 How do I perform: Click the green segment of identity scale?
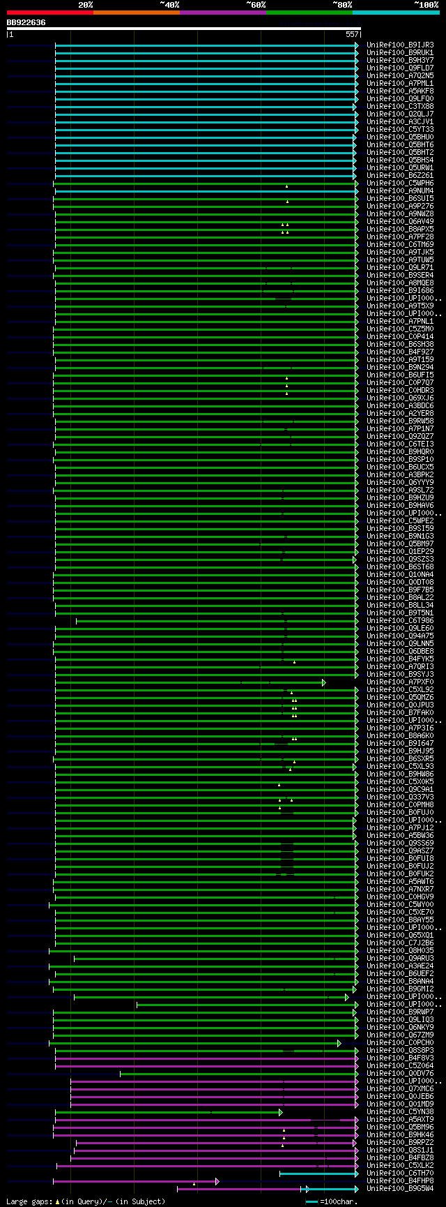309,13
